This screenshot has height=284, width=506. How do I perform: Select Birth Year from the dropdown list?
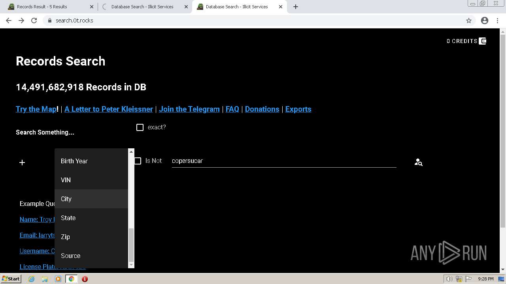pos(91,161)
